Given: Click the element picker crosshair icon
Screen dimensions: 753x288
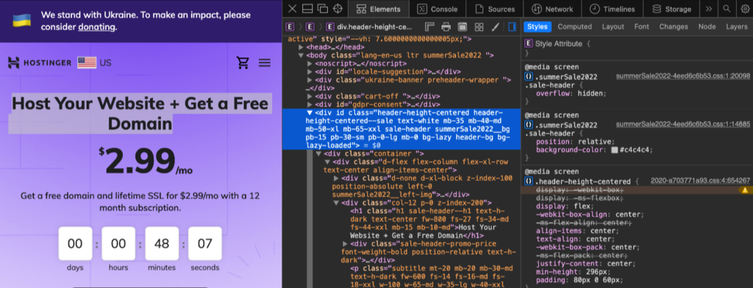Looking at the screenshot, I should point(338,9).
